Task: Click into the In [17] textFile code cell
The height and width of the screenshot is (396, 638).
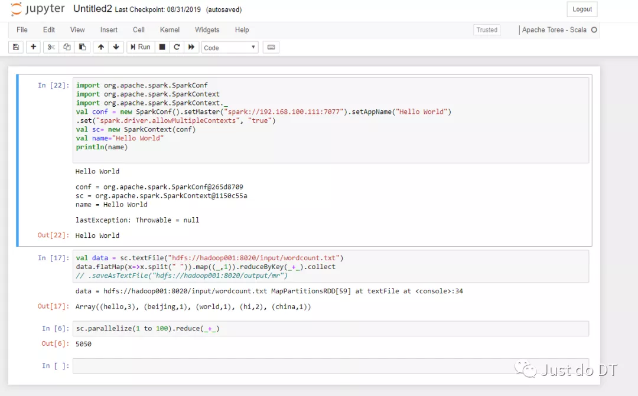Action: point(331,267)
